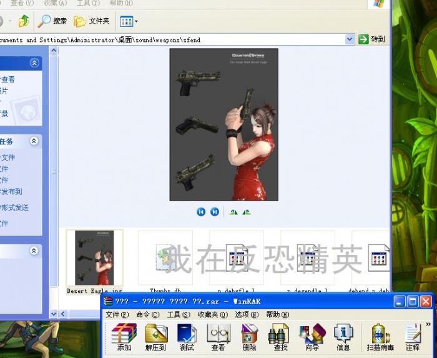437x358 pixels.
Task: Close the WinRAR window
Action: point(426,301)
